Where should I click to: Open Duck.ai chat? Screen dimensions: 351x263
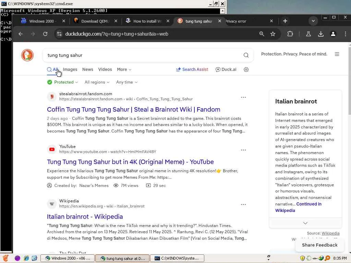point(226,70)
